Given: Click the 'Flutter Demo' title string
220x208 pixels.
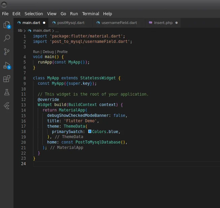Looking at the screenshot, I should point(80,121).
